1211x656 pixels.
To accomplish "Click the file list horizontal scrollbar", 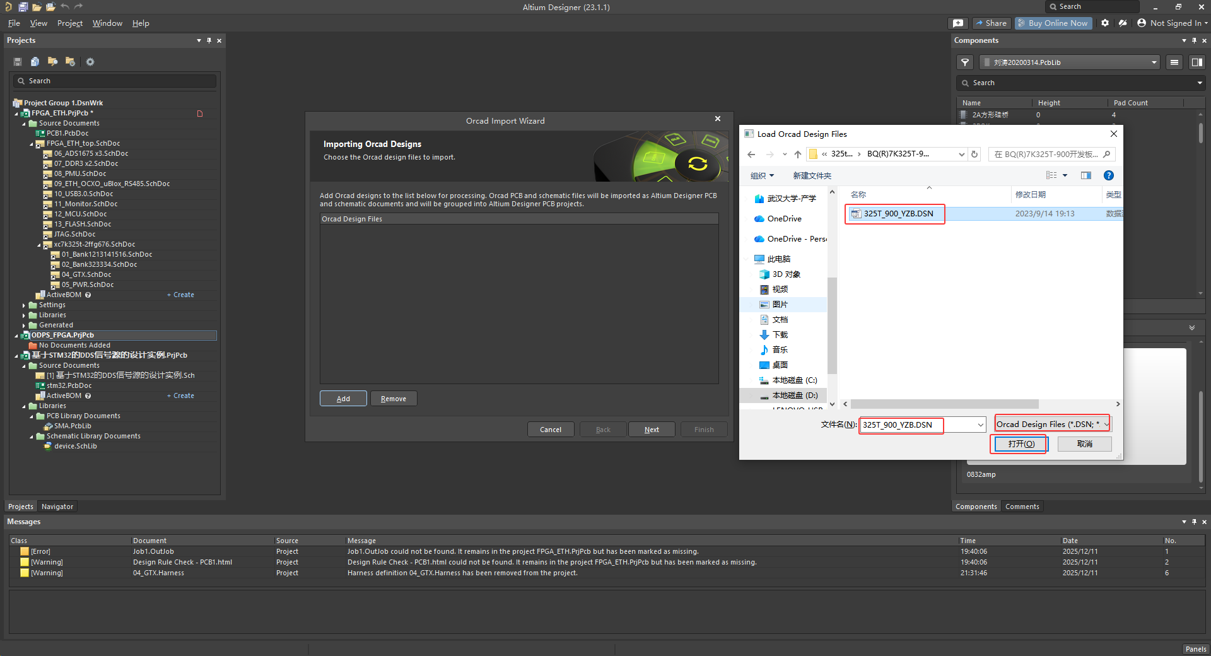I will [944, 404].
